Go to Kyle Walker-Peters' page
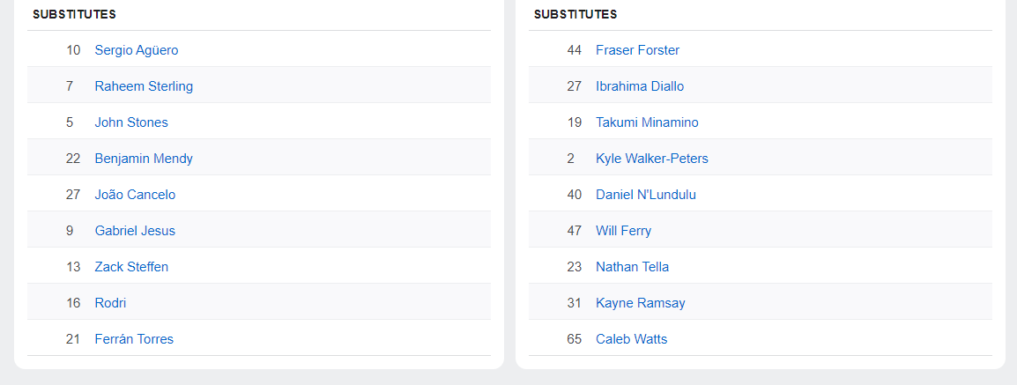This screenshot has height=385, width=1017. point(651,159)
